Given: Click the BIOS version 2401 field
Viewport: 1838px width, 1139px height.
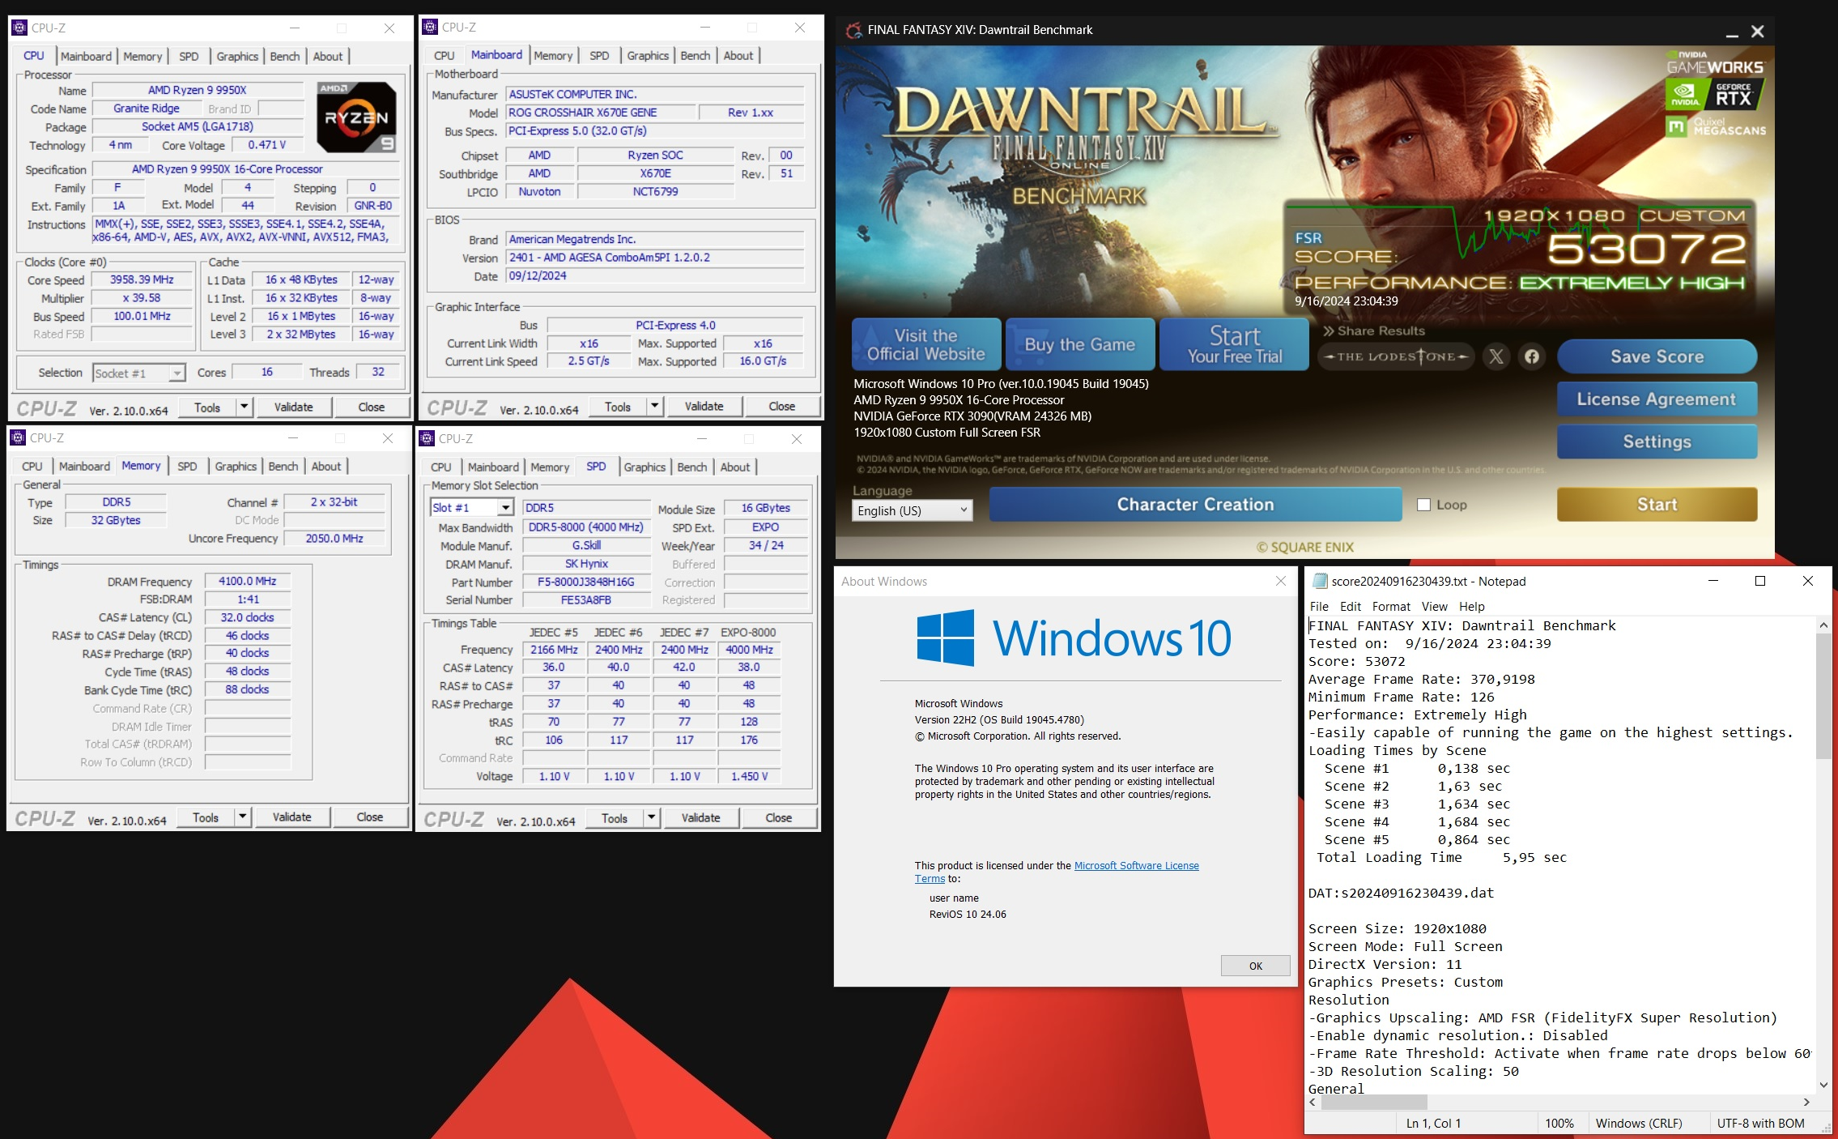Looking at the screenshot, I should click(x=654, y=258).
